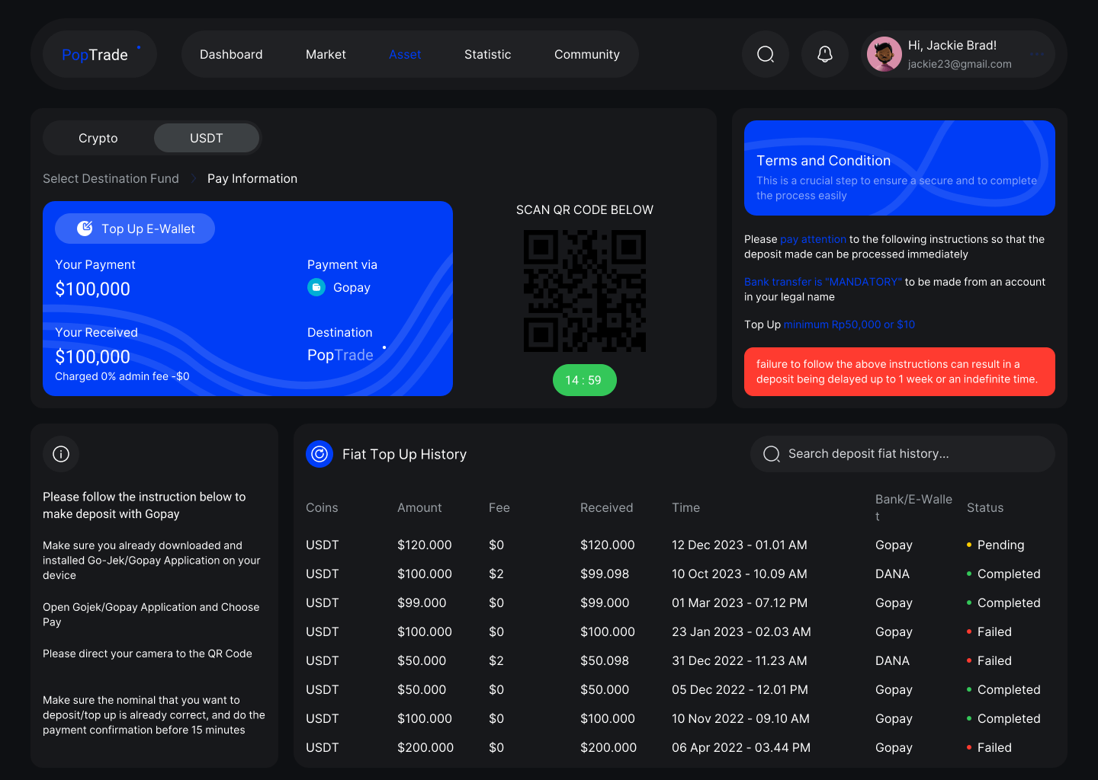Click 'Bank transfer is MANDATORY' blue text
This screenshot has width=1098, height=780.
tap(823, 282)
